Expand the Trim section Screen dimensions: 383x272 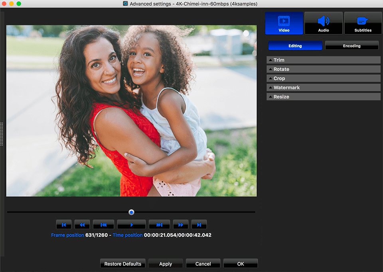click(323, 60)
